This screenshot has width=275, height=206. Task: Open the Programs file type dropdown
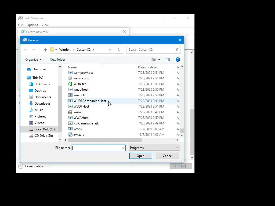[x=154, y=148]
